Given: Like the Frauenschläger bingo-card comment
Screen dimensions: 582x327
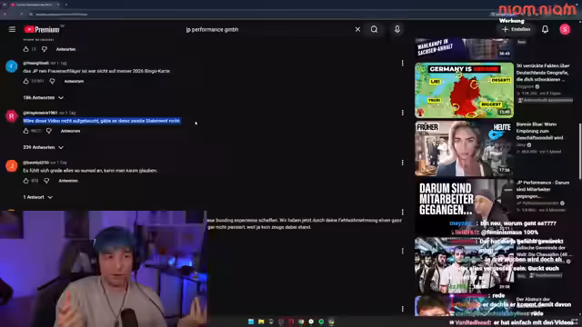Looking at the screenshot, I should pyautogui.click(x=25, y=81).
